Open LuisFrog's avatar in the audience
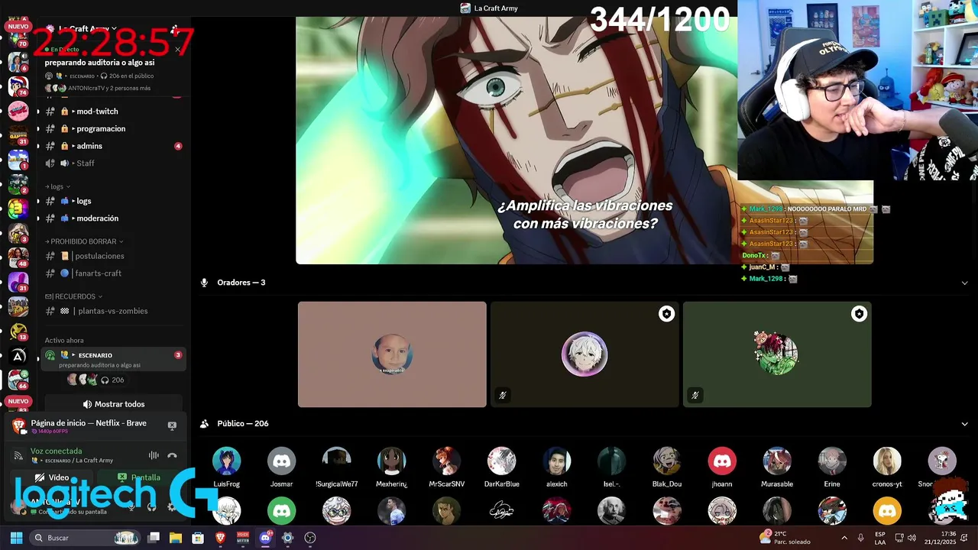The height and width of the screenshot is (550, 978). click(x=226, y=461)
